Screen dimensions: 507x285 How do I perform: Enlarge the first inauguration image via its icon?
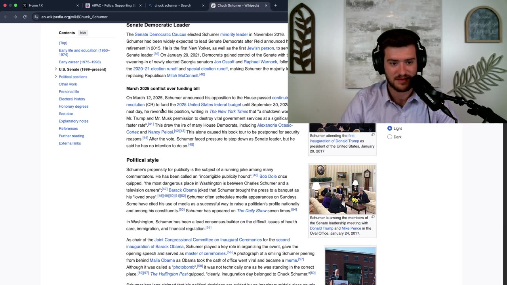tap(373, 135)
